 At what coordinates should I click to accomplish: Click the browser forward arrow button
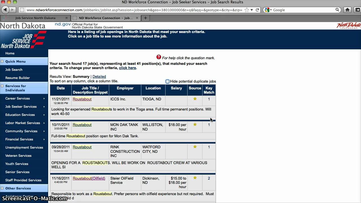pyautogui.click(x=12, y=10)
